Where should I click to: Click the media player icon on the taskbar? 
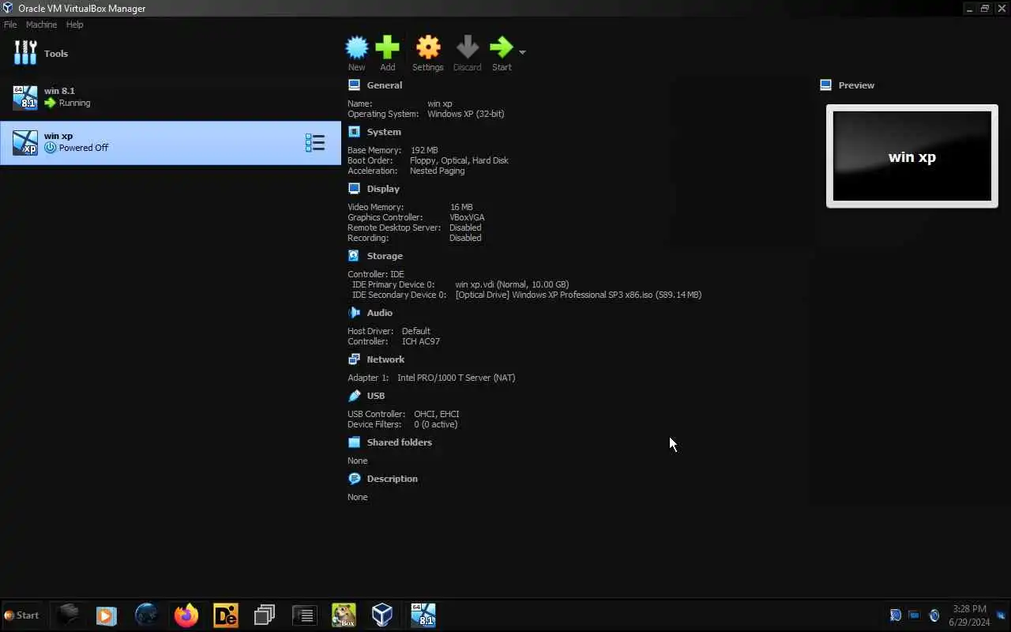coord(107,615)
